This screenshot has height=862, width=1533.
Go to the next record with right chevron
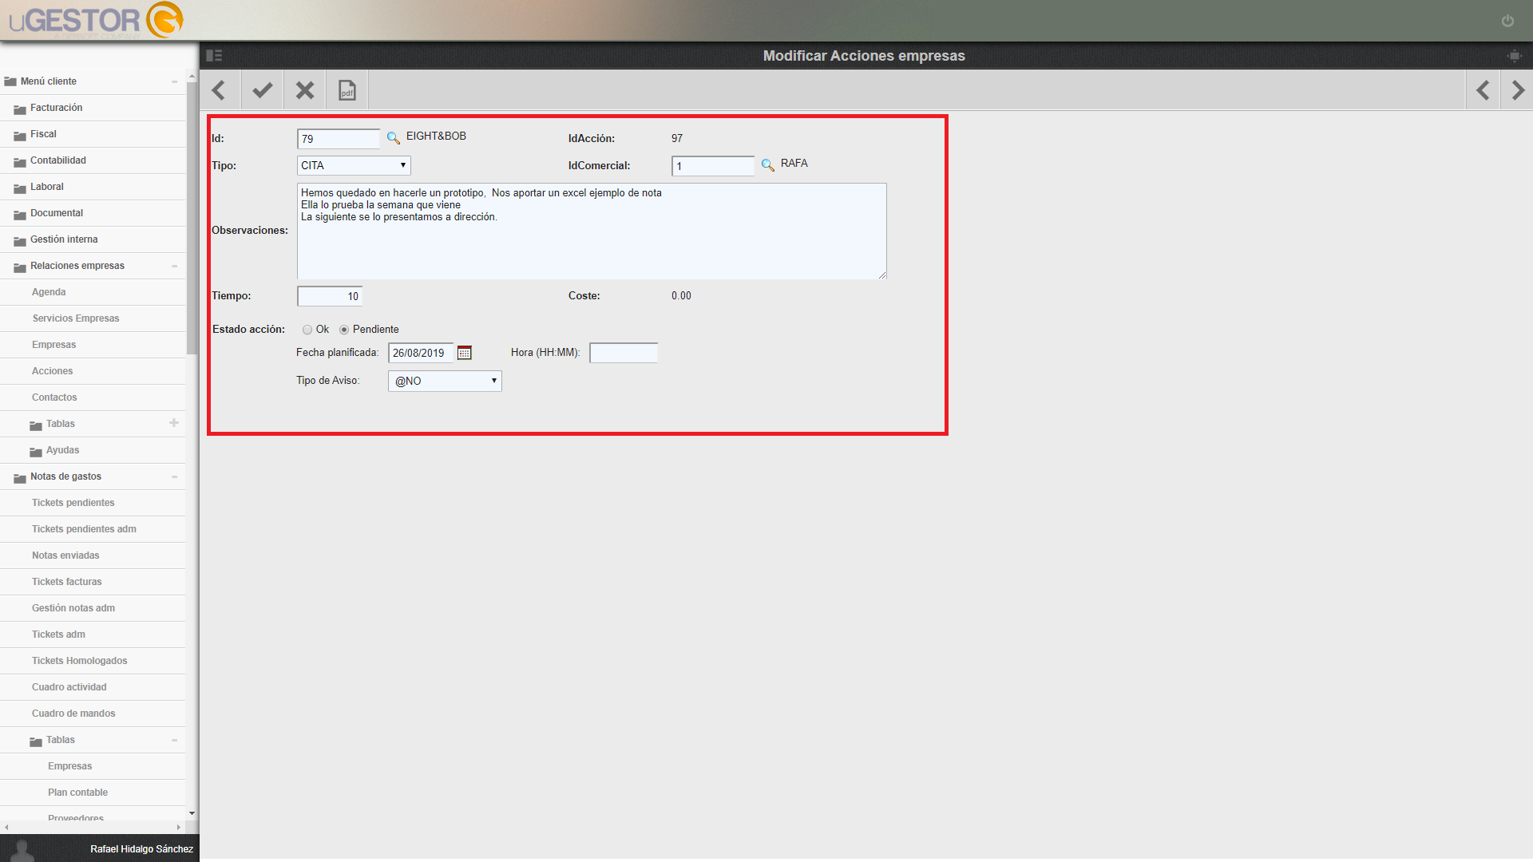click(1518, 90)
